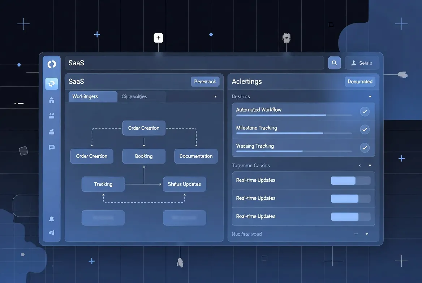Click the team members sidebar icon
422x283 pixels.
pyautogui.click(x=52, y=116)
